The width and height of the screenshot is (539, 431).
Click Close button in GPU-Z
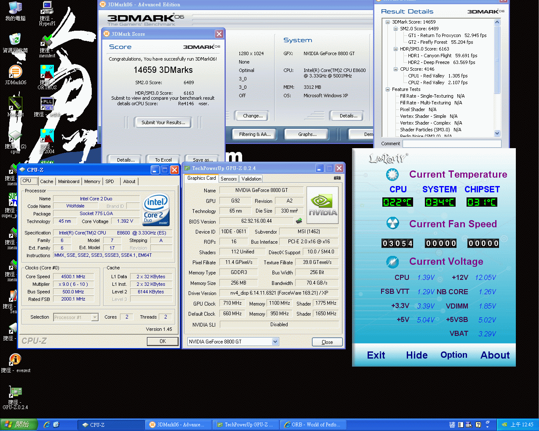pyautogui.click(x=327, y=342)
